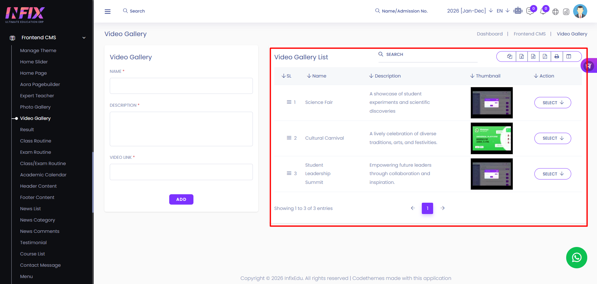The width and height of the screenshot is (597, 284).
Task: Open Testimonial menu item
Action: pos(33,243)
